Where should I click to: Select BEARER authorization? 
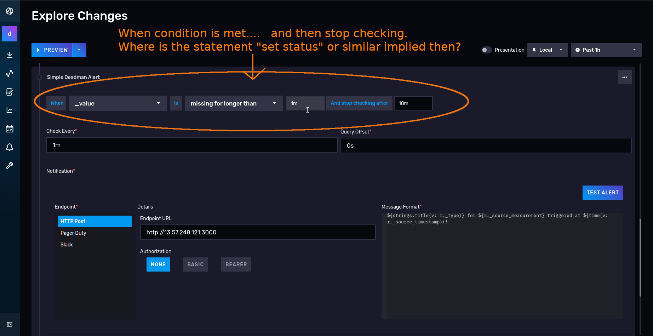236,264
